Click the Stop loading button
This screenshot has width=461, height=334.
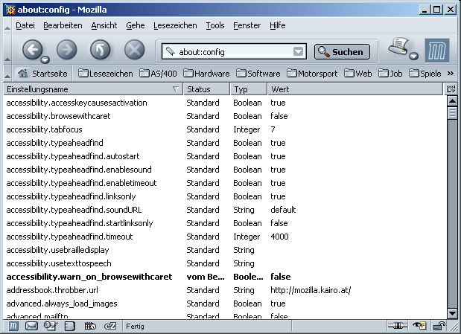(134, 49)
